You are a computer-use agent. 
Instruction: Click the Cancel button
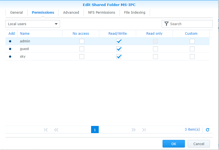(199, 144)
